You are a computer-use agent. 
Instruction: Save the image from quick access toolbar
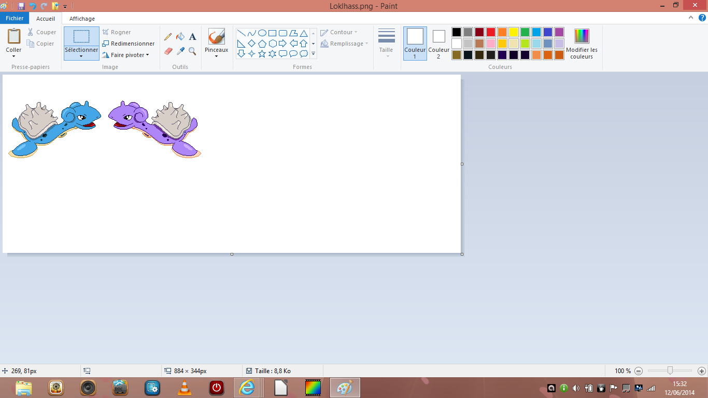click(21, 6)
